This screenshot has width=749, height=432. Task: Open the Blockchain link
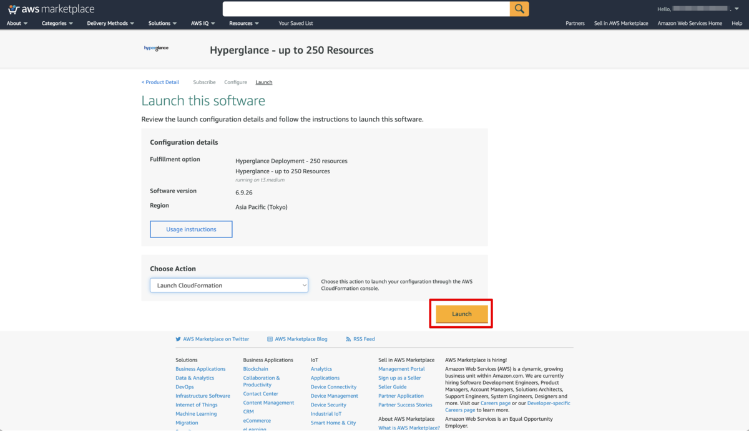coord(255,369)
